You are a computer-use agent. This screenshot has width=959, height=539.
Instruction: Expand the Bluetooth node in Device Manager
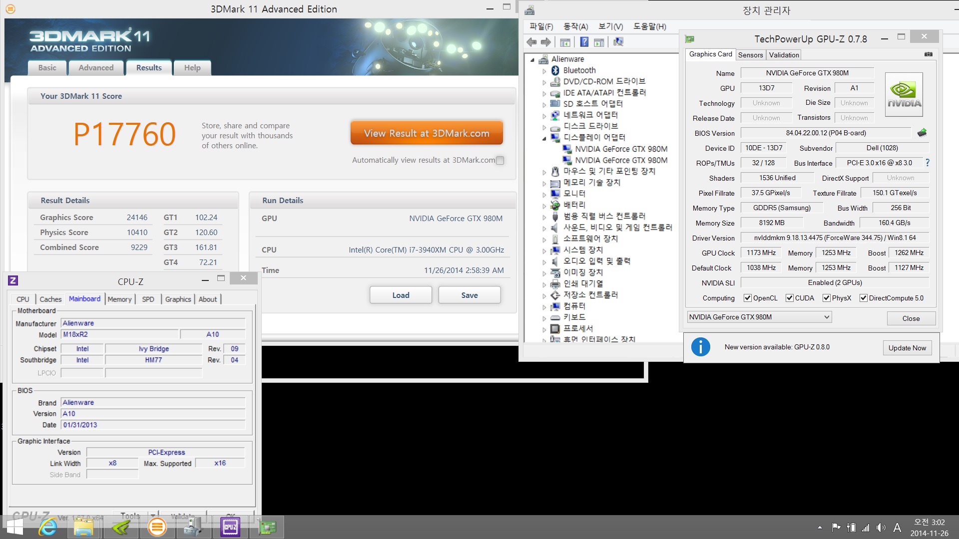click(x=544, y=71)
